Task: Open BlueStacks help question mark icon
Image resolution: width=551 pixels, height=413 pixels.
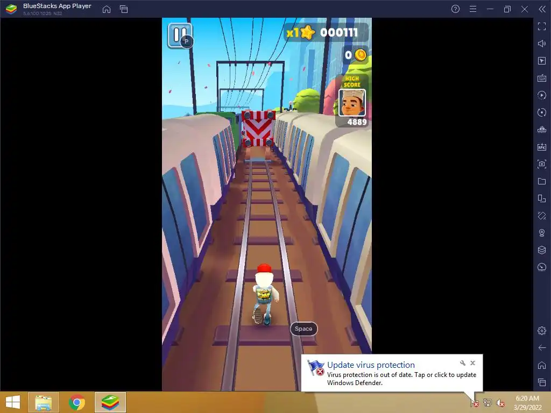Action: [x=455, y=9]
